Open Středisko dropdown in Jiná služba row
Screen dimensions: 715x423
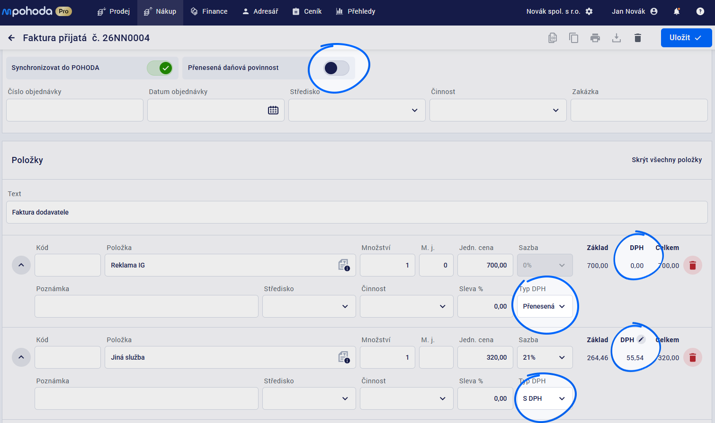tap(309, 398)
